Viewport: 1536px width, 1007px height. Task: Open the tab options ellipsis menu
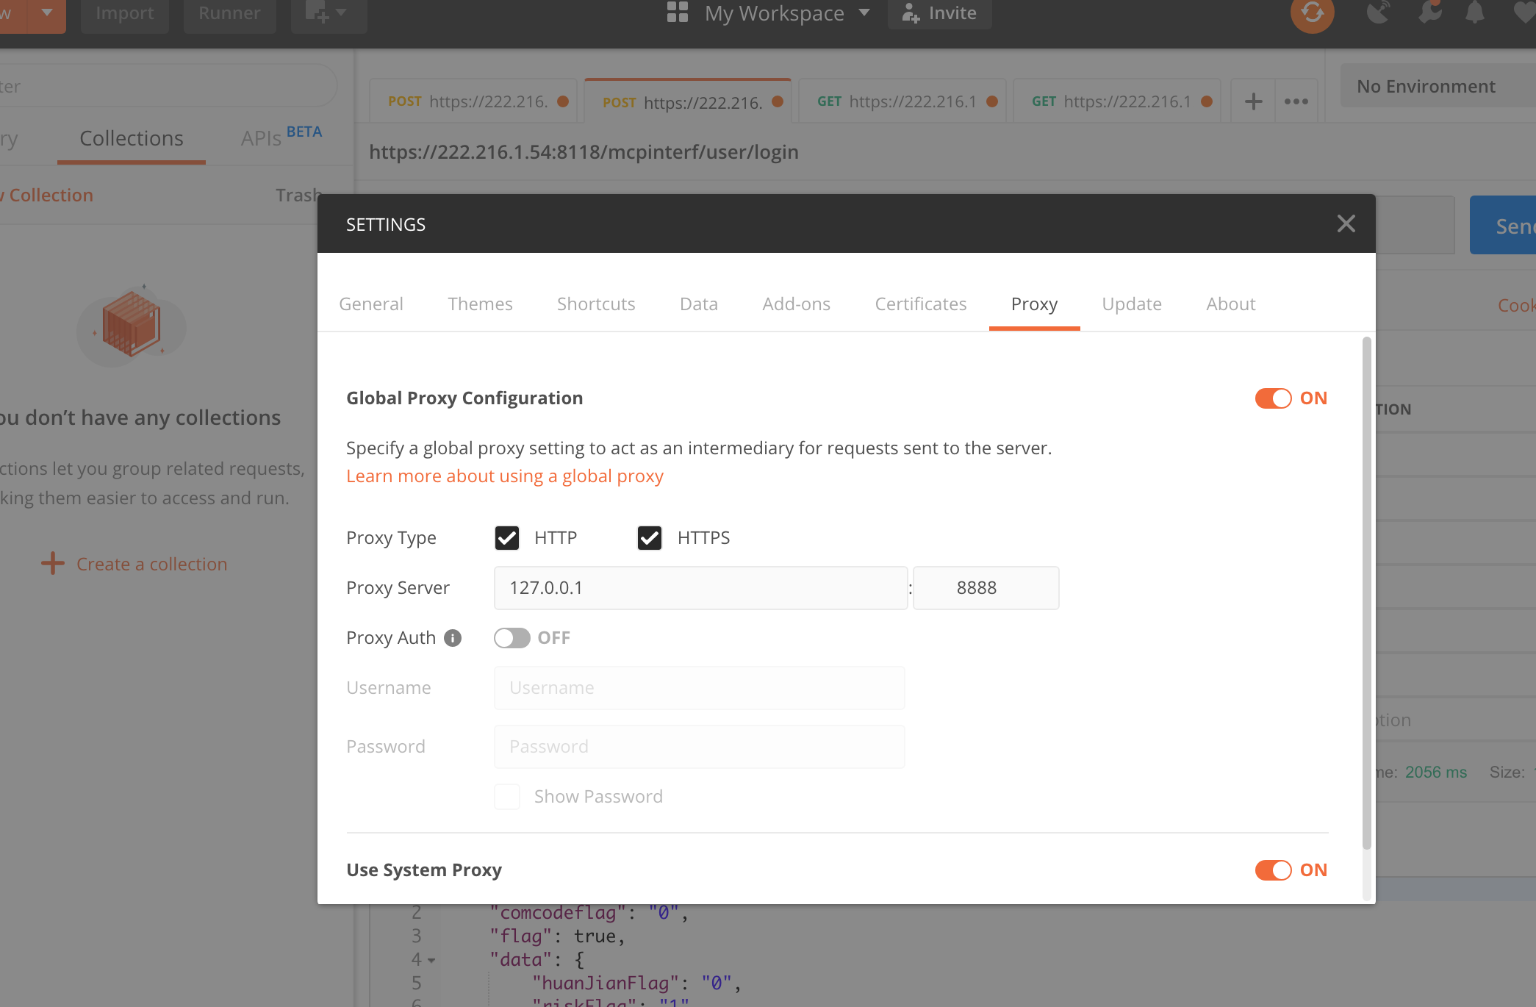1296,101
